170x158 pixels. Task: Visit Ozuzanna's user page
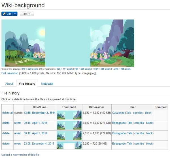pyautogui.click(x=118, y=113)
